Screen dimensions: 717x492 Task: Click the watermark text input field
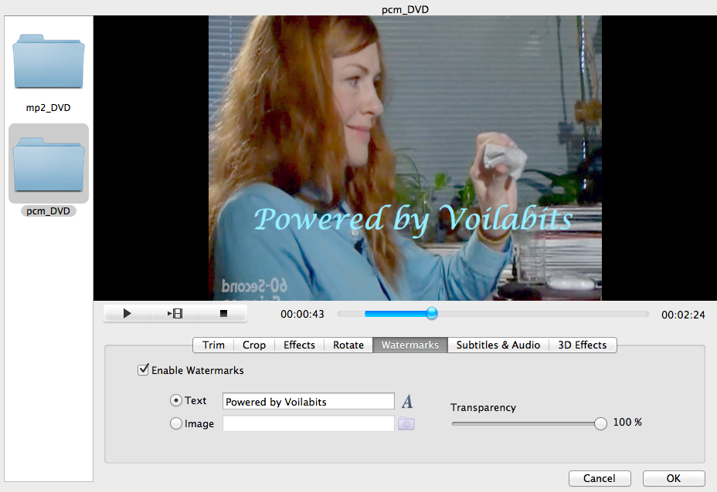click(308, 402)
